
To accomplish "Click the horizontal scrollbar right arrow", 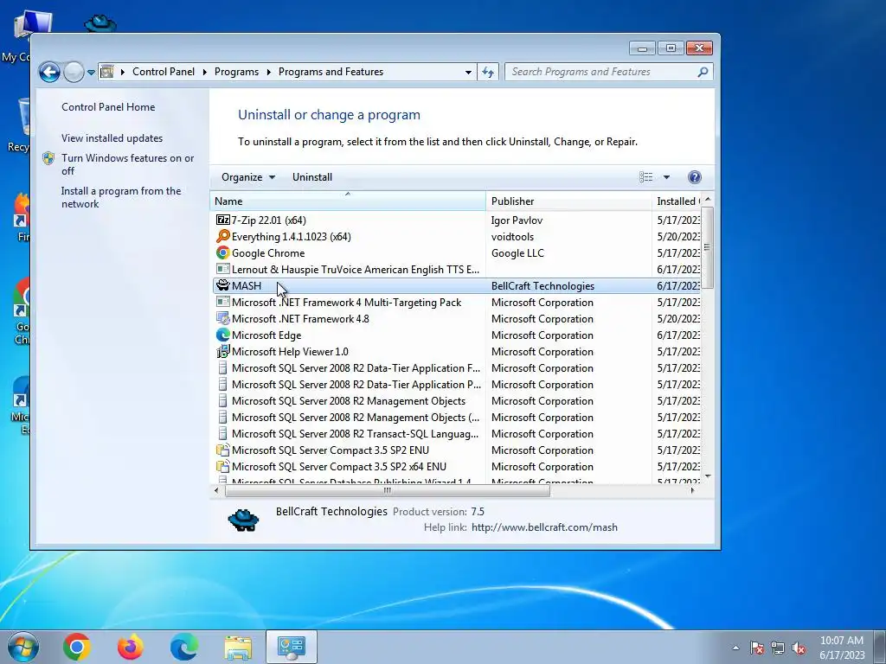I will [693, 490].
